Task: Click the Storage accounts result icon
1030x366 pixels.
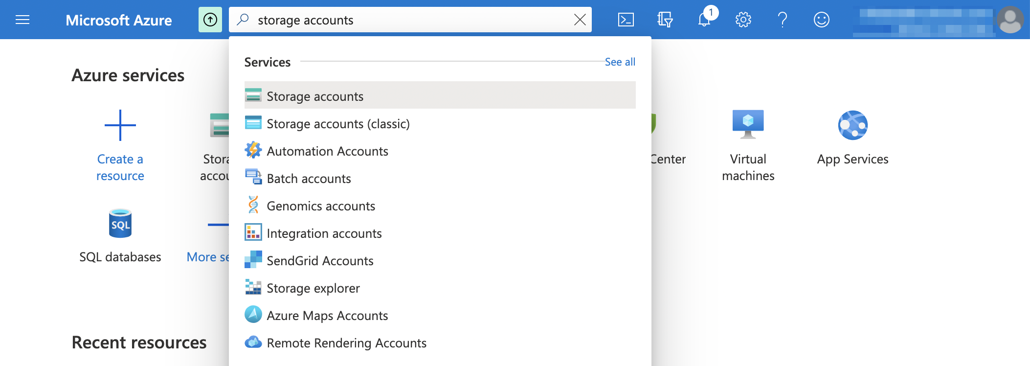Action: point(253,95)
